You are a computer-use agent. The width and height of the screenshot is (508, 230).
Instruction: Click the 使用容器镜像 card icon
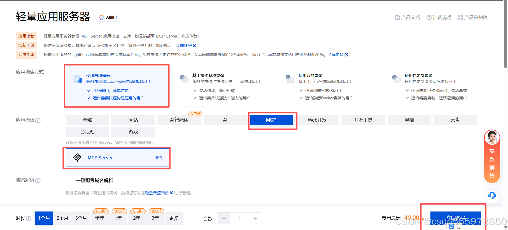(x=290, y=79)
